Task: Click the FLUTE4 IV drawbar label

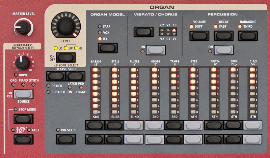Action: click(215, 63)
